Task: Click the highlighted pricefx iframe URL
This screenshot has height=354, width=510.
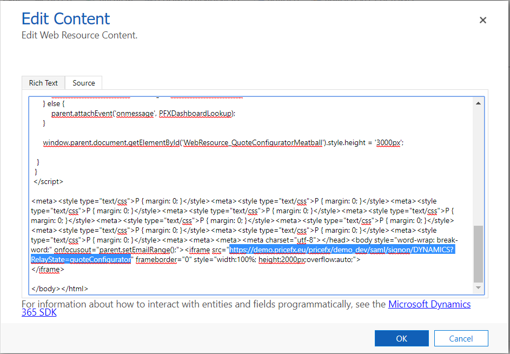Action: pyautogui.click(x=342, y=250)
